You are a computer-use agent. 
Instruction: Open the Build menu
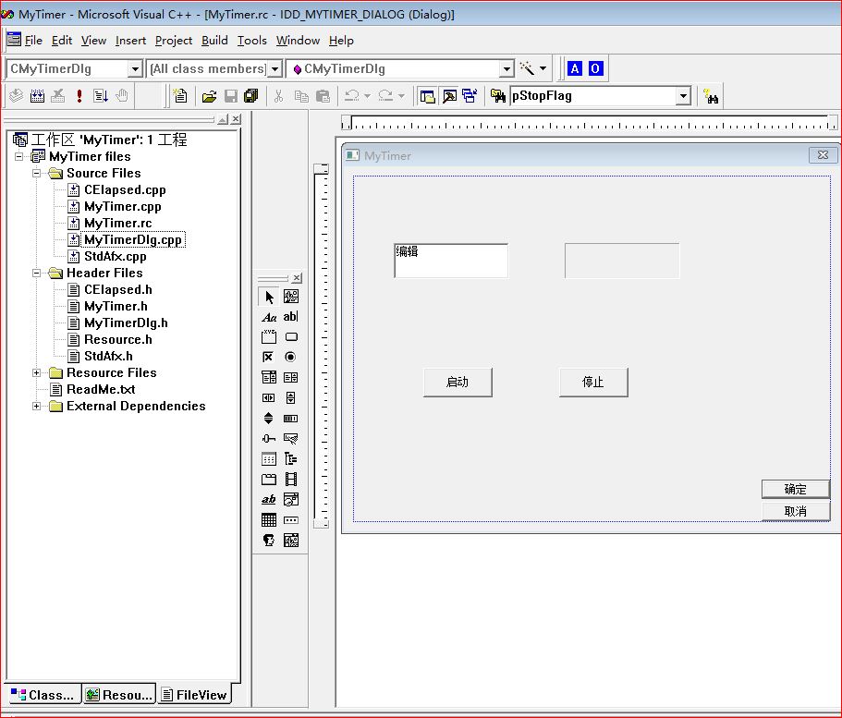click(x=214, y=41)
